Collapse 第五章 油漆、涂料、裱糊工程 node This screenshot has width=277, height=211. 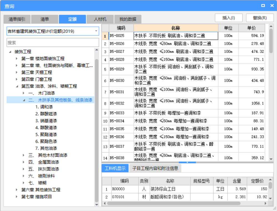[17, 86]
